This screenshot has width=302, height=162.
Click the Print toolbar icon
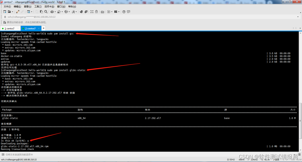point(52,12)
